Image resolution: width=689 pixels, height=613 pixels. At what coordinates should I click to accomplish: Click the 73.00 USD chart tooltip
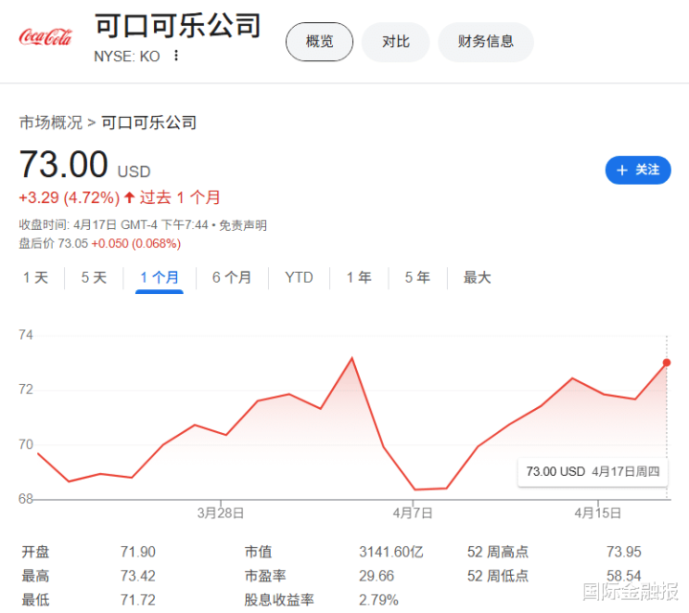pos(593,471)
